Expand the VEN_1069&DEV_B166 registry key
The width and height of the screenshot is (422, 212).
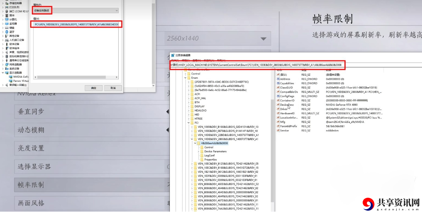pyautogui.click(x=192, y=127)
